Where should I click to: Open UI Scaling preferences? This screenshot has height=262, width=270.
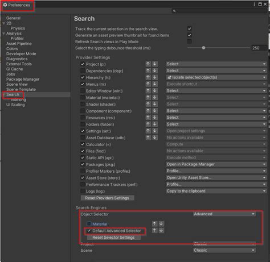15,105
